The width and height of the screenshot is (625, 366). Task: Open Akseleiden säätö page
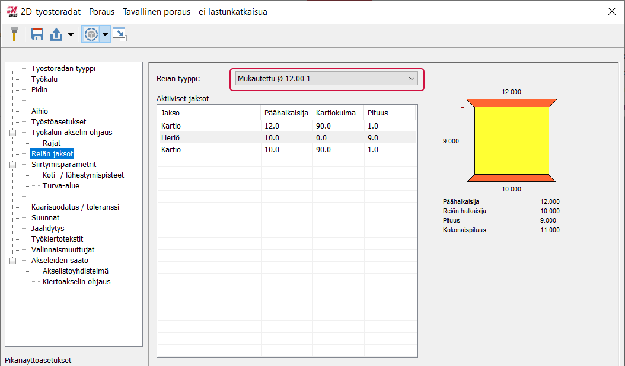[x=60, y=260]
